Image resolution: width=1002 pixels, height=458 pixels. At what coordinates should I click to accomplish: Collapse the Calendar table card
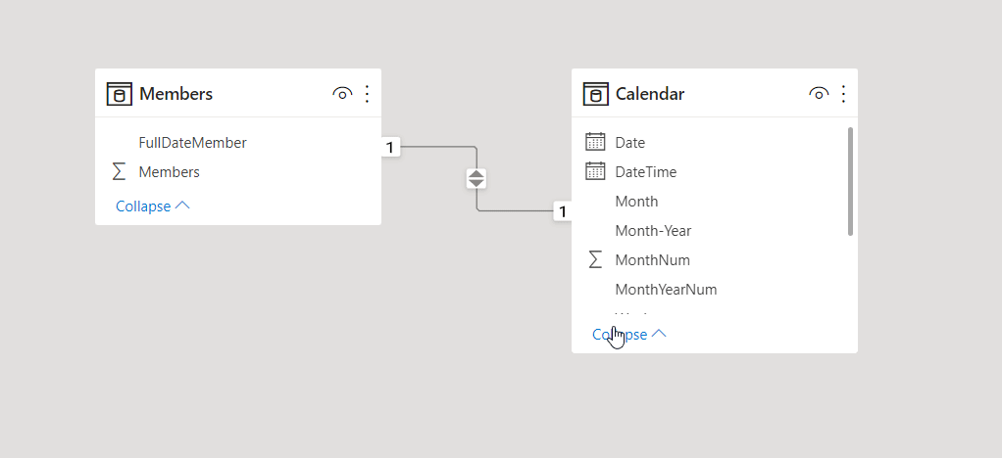pyautogui.click(x=629, y=335)
